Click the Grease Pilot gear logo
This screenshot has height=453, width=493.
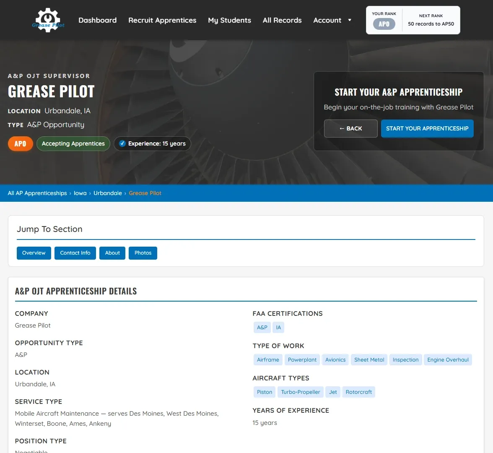(48, 20)
